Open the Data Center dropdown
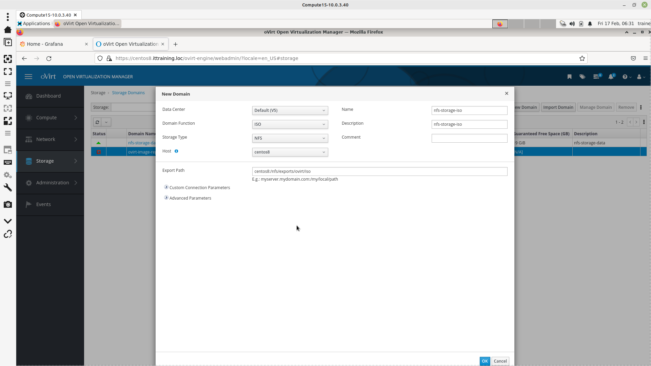This screenshot has width=651, height=366. click(x=290, y=110)
